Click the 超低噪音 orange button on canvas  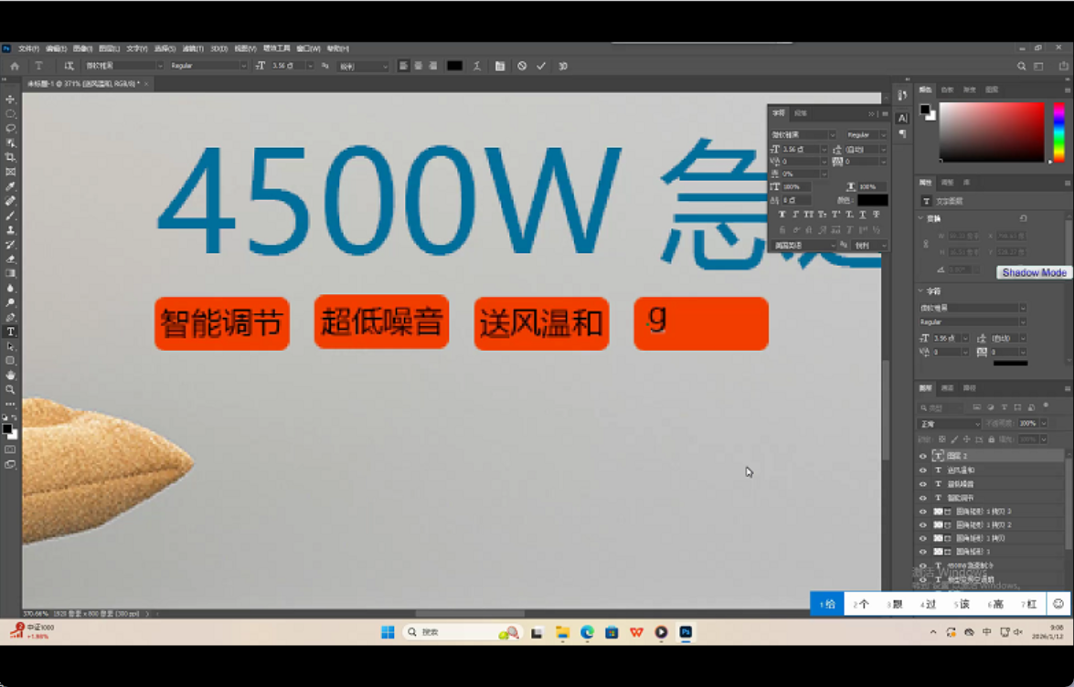tap(381, 322)
